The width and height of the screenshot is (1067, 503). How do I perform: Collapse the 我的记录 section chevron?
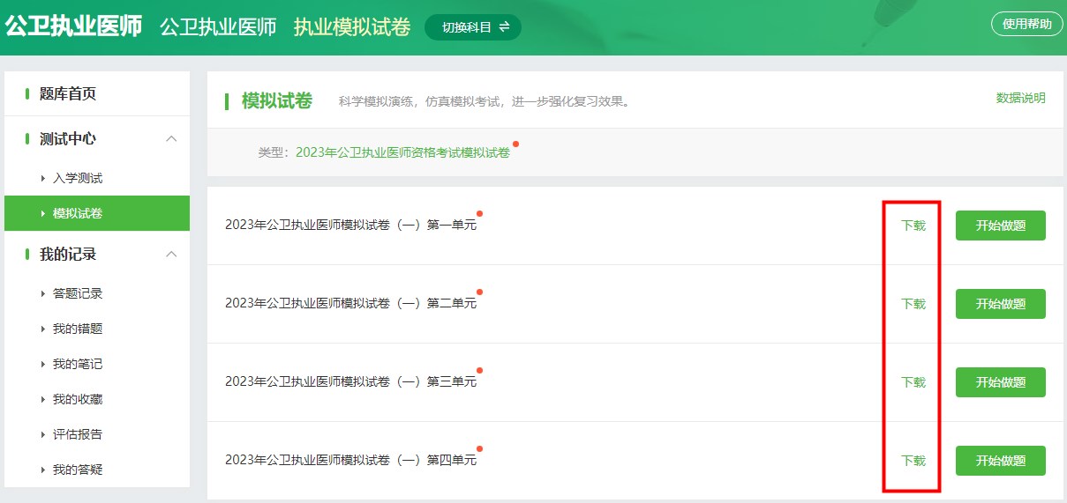pos(172,254)
